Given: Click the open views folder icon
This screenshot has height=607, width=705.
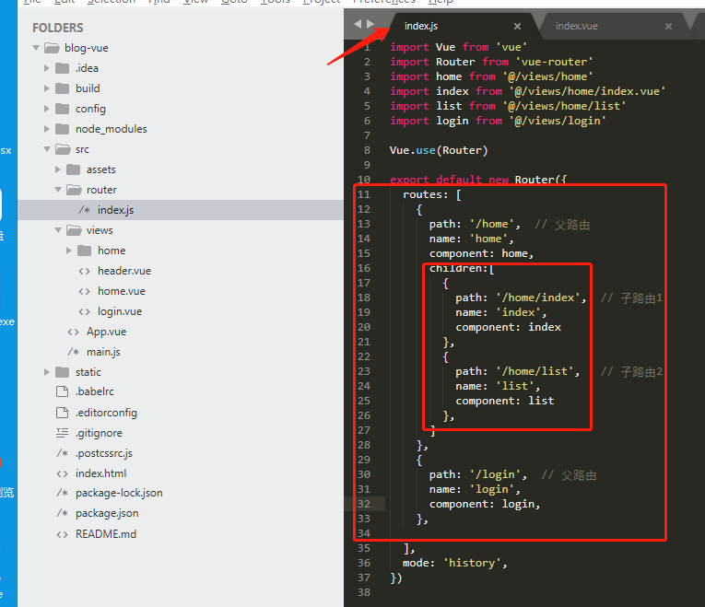Looking at the screenshot, I should (x=74, y=230).
